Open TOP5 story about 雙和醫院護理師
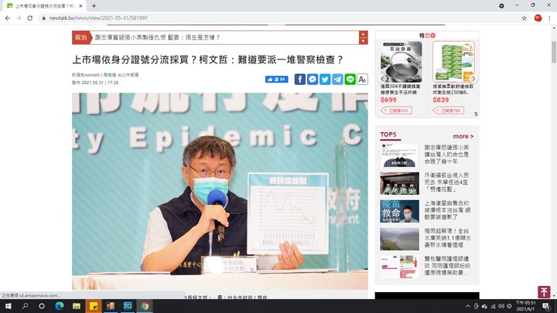Image resolution: width=557 pixels, height=313 pixels. click(x=447, y=266)
